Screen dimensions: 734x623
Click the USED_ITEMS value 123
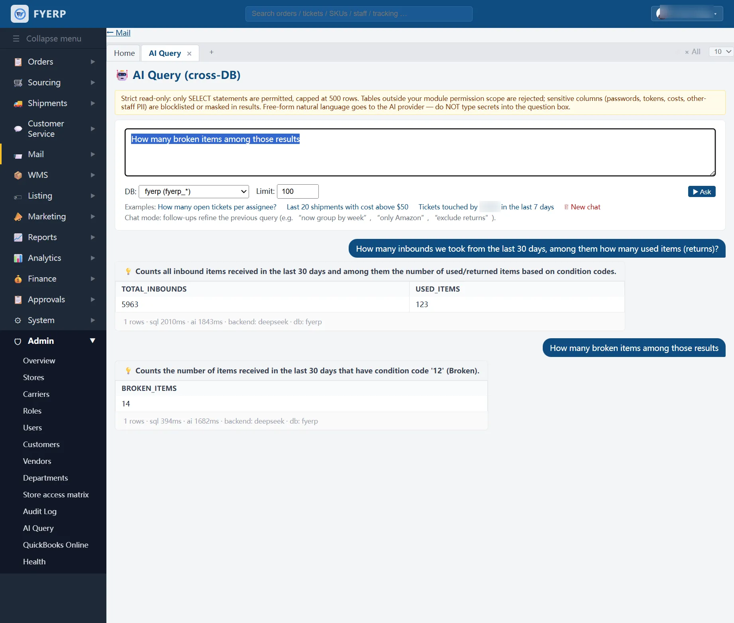click(x=422, y=304)
